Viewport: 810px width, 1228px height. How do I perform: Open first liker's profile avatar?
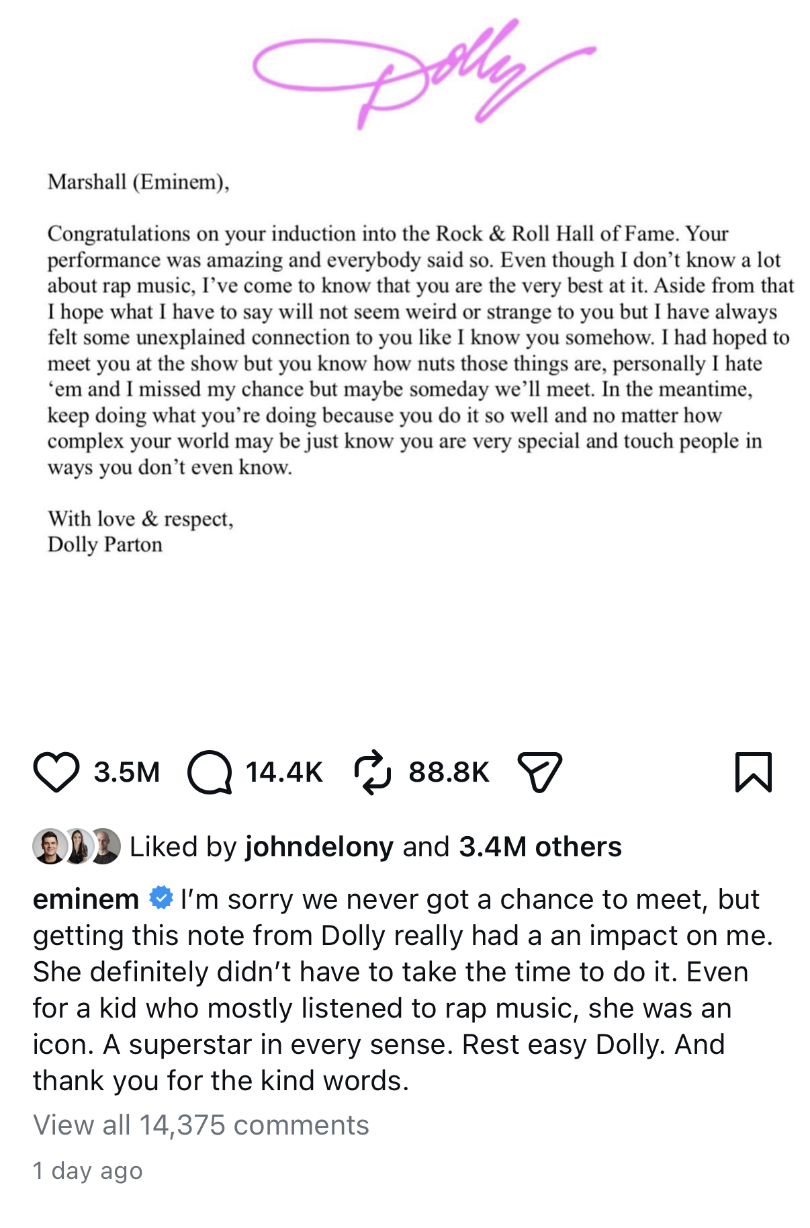click(50, 846)
